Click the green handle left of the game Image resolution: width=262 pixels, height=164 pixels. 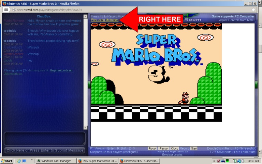(89, 84)
